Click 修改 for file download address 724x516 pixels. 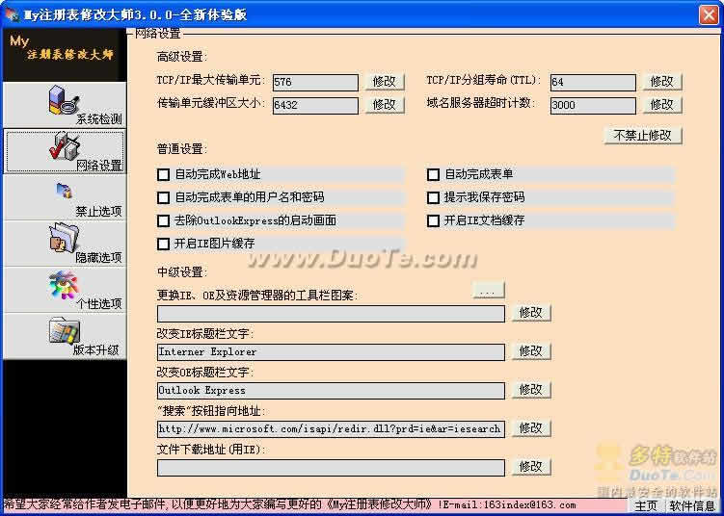click(531, 467)
